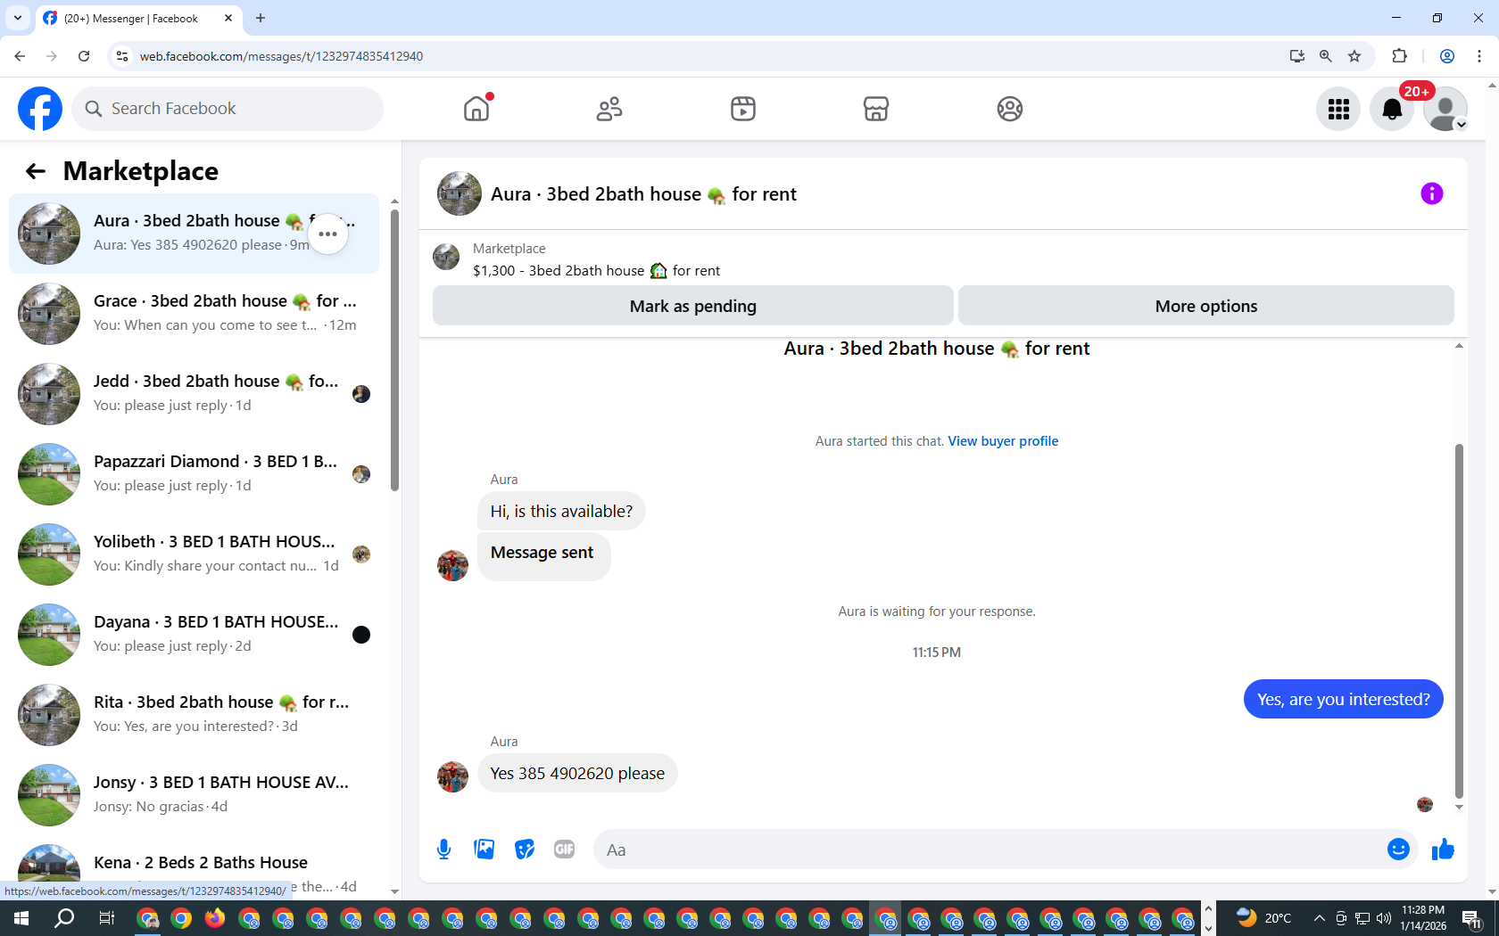Click the Search Facebook field

[228, 109]
